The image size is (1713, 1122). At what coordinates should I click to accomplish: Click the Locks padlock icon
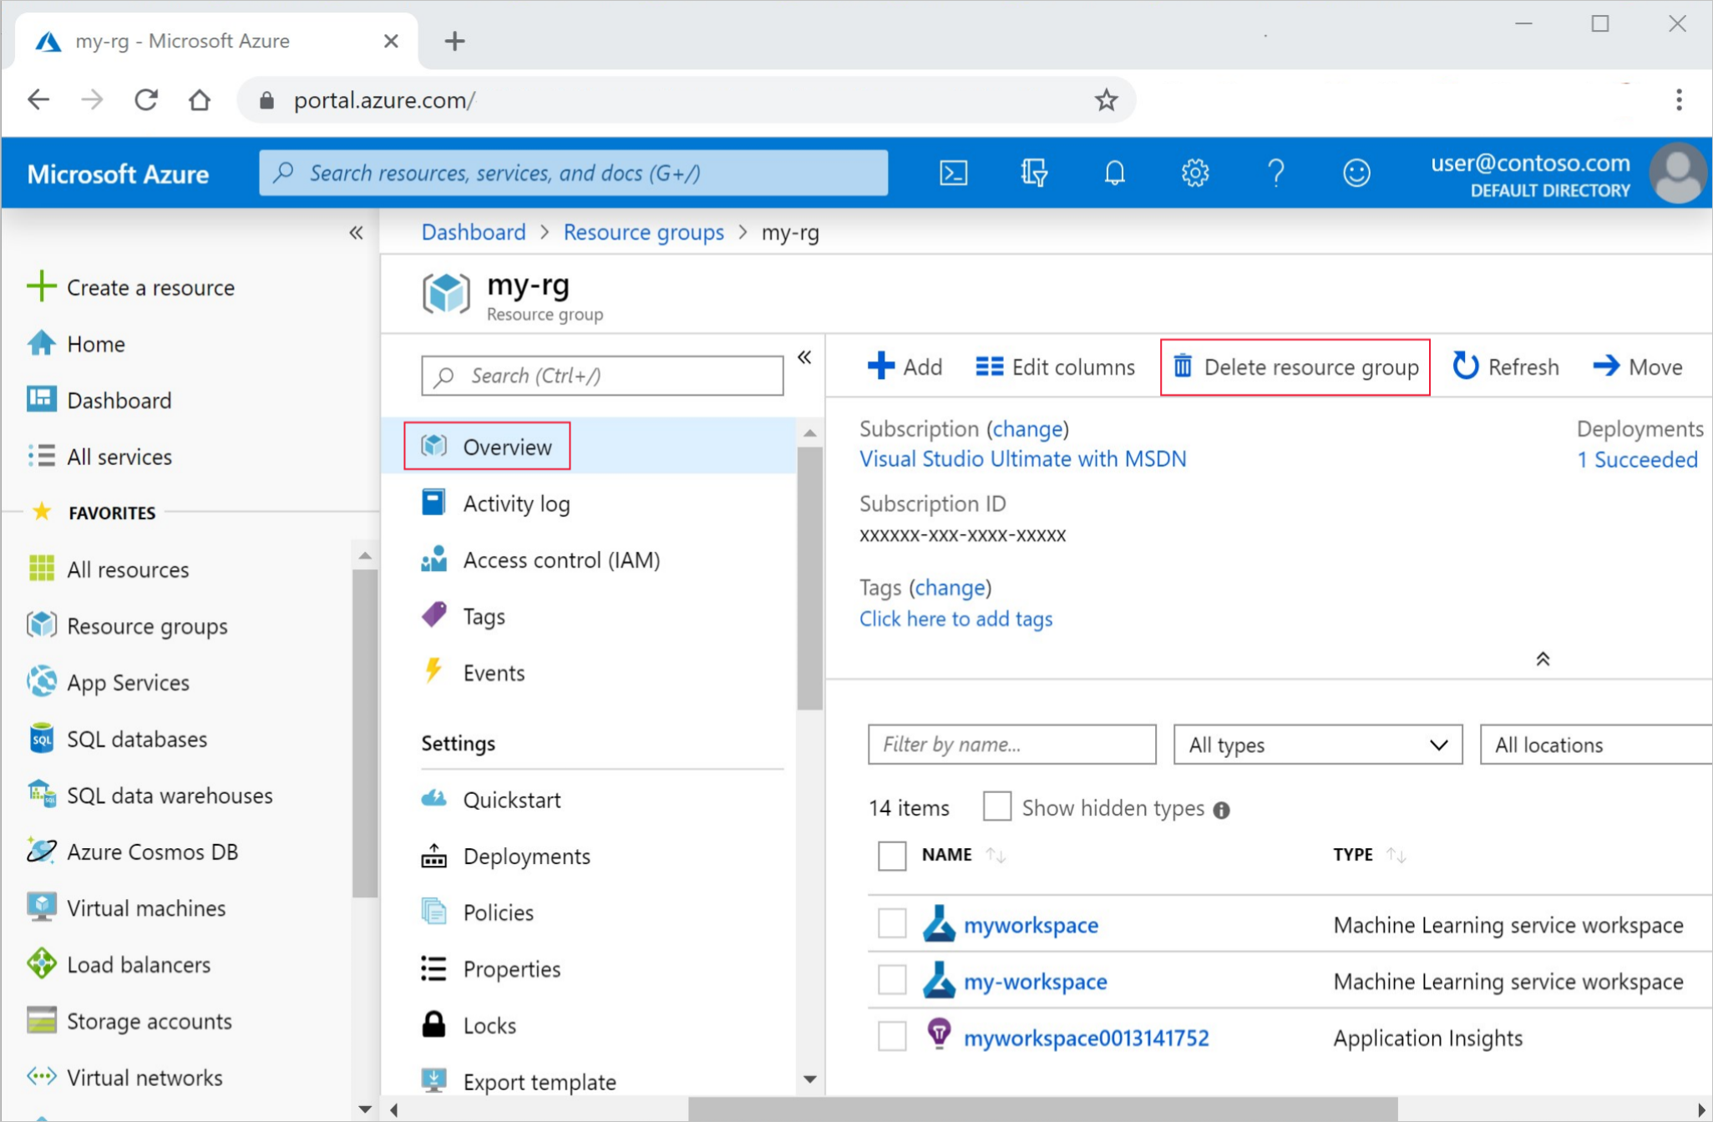pos(432,1024)
